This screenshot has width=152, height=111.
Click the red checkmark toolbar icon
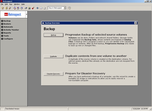33,8
